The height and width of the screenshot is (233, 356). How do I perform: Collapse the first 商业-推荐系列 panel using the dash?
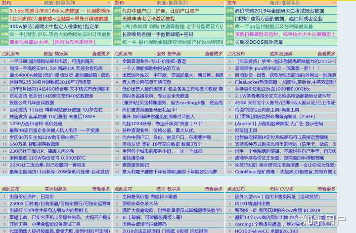[109, 3]
